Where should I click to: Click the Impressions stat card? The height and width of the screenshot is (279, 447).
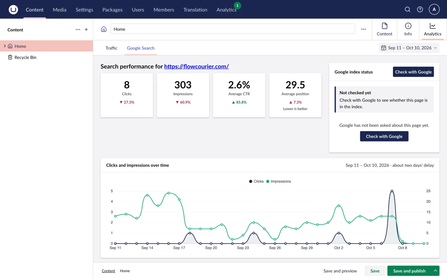183,95
